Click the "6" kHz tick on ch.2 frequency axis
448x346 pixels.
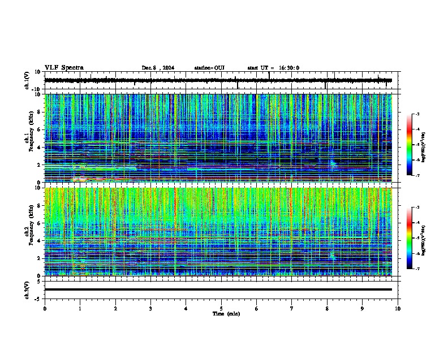pyautogui.click(x=40, y=223)
